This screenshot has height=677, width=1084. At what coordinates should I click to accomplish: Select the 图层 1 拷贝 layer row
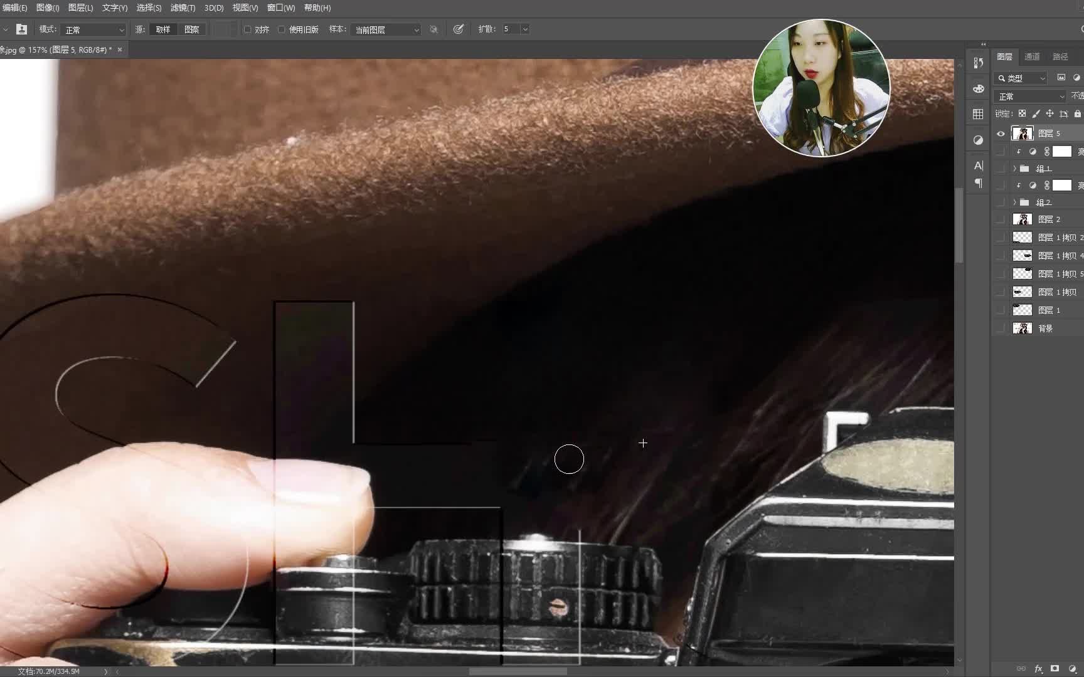(x=1038, y=292)
